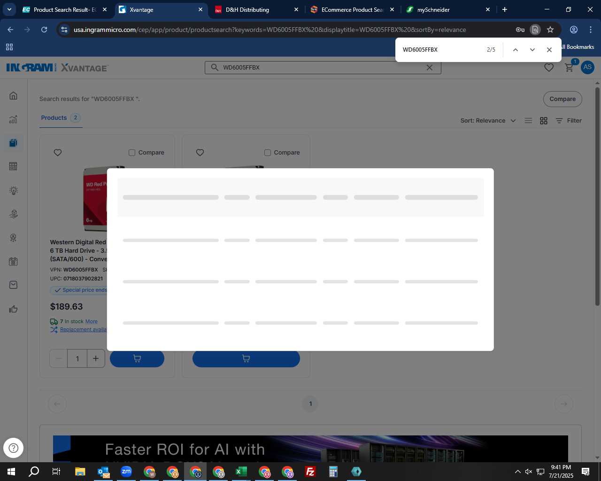Reload the current page
The height and width of the screenshot is (481, 601).
(44, 30)
